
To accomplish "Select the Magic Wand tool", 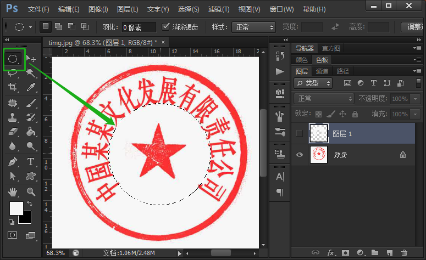I will pos(31,73).
